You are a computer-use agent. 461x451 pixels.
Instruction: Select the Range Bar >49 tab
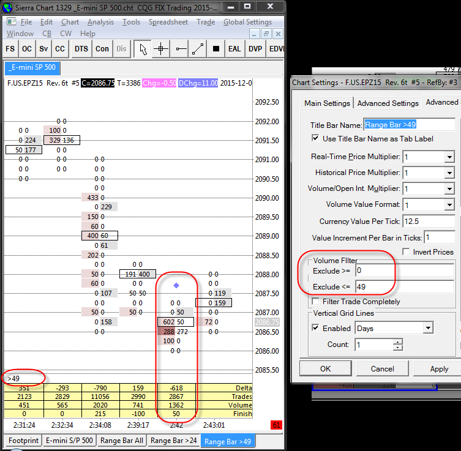tap(228, 441)
